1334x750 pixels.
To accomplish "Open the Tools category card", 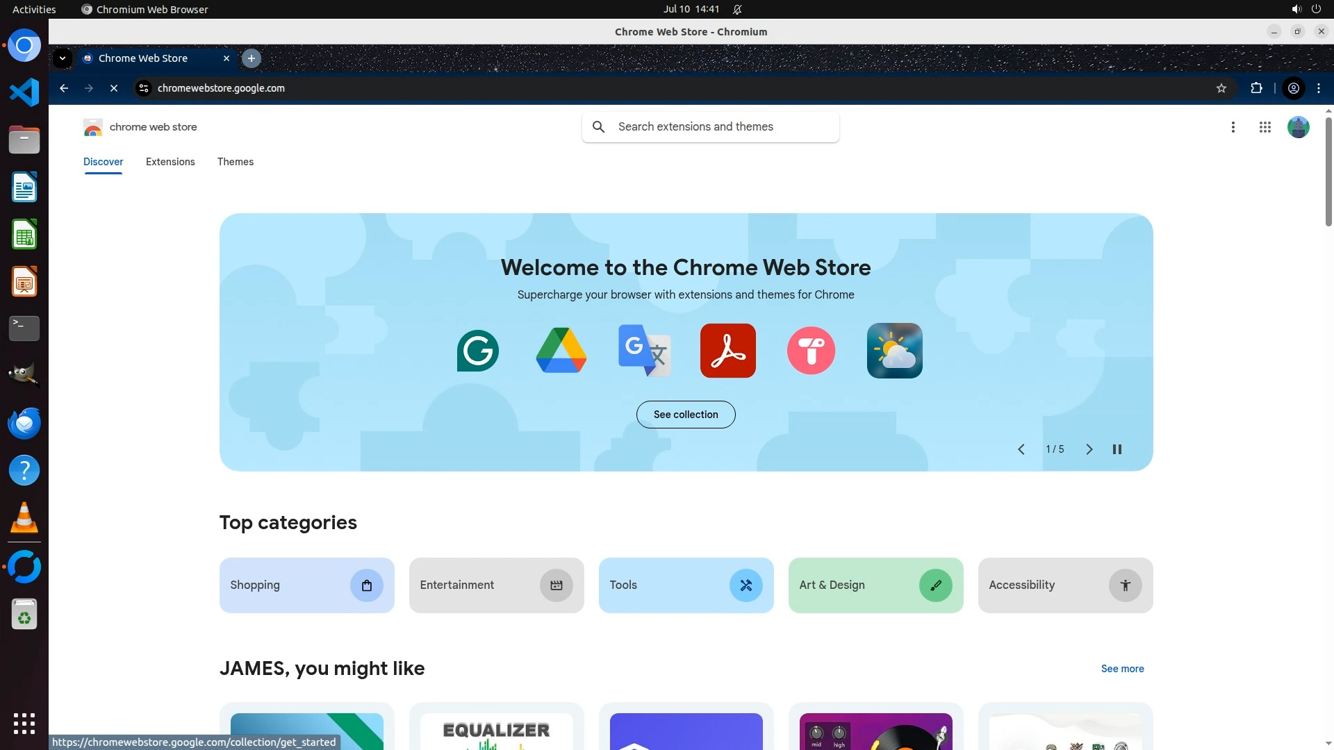I will 685,585.
